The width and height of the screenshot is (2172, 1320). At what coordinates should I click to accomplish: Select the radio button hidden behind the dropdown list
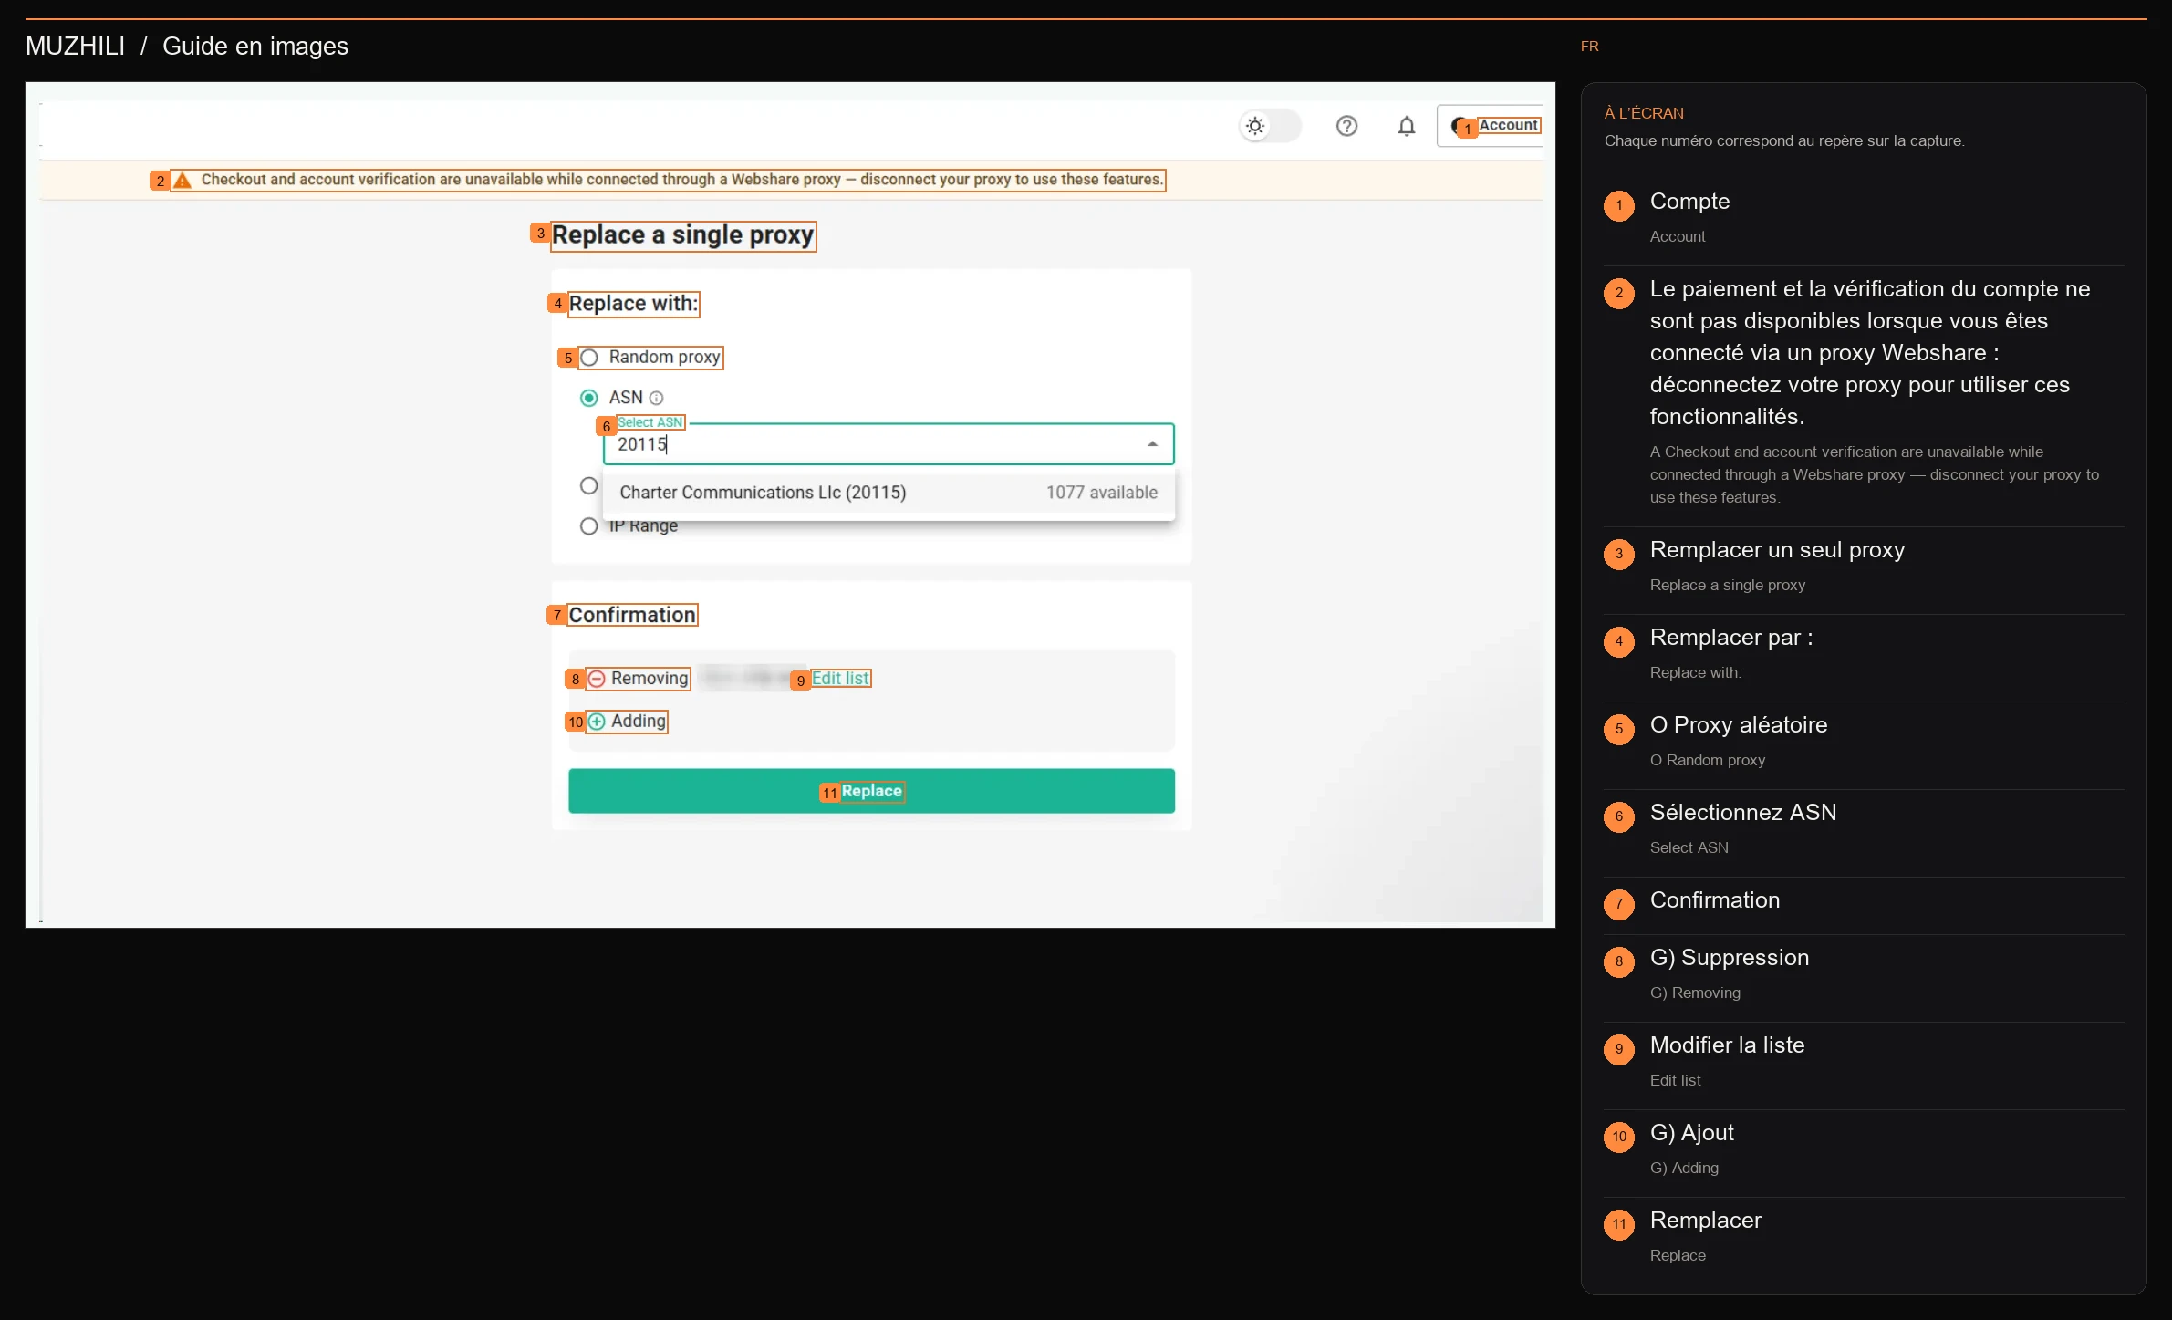589,485
